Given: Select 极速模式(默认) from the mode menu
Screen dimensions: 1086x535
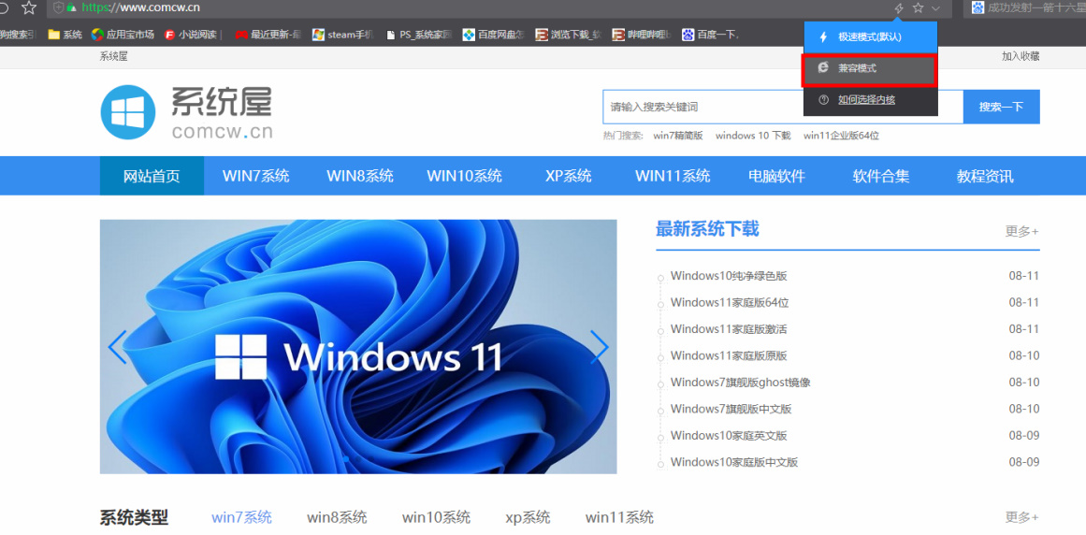Looking at the screenshot, I should (869, 37).
